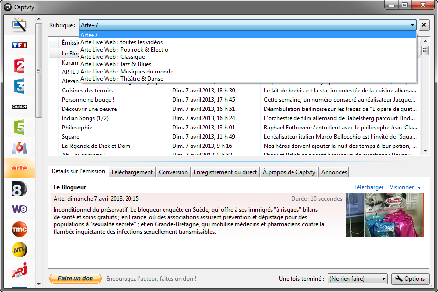The height and width of the screenshot is (292, 438).
Task: Select the M6 channel icon
Action: coord(19,147)
